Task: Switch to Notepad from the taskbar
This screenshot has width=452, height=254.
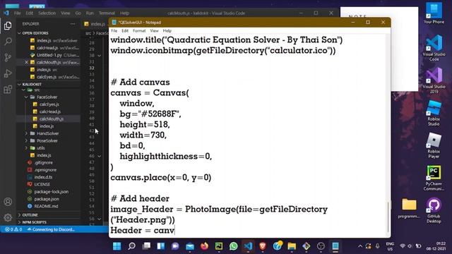Action: (x=335, y=246)
